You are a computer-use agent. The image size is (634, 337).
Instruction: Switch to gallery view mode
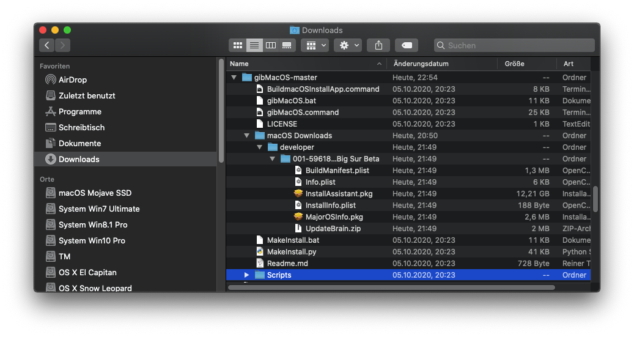(x=287, y=45)
